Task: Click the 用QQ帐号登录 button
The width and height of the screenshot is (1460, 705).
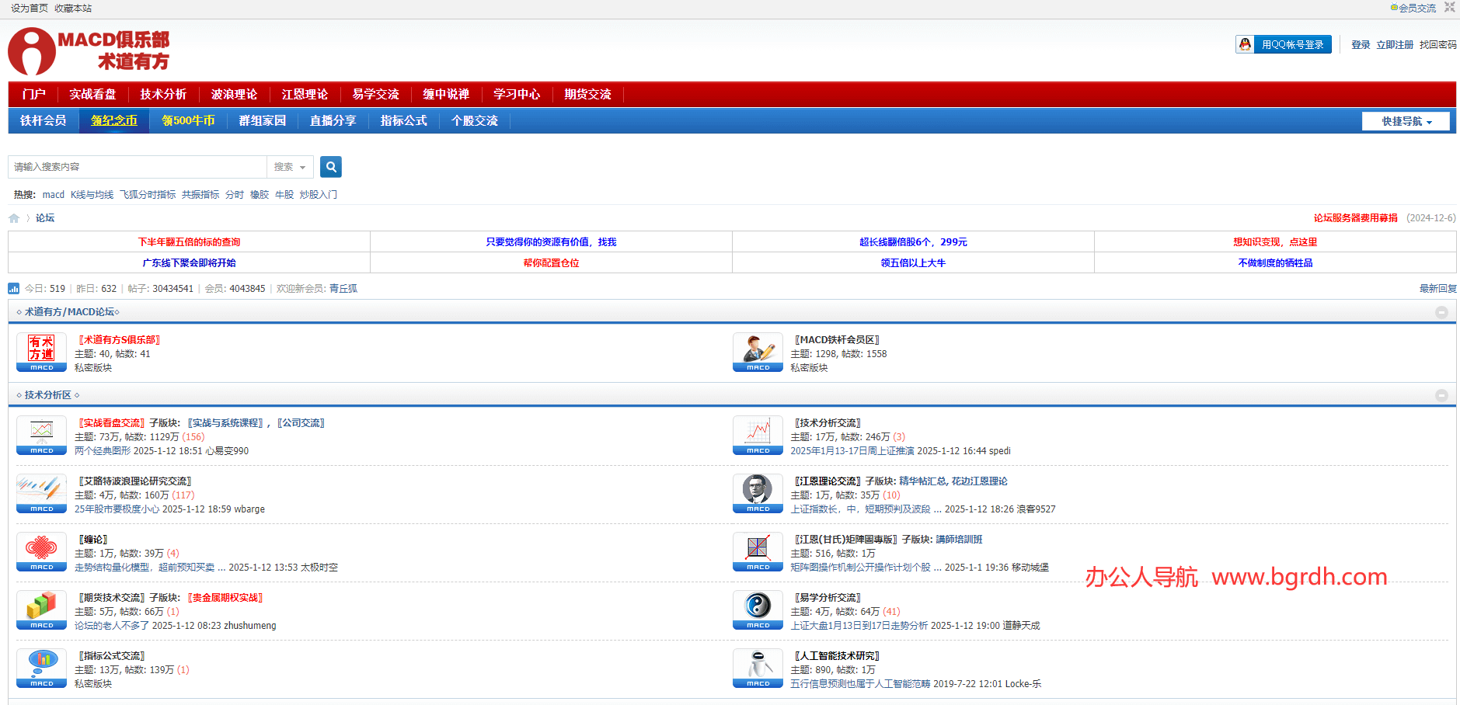Action: (x=1284, y=45)
